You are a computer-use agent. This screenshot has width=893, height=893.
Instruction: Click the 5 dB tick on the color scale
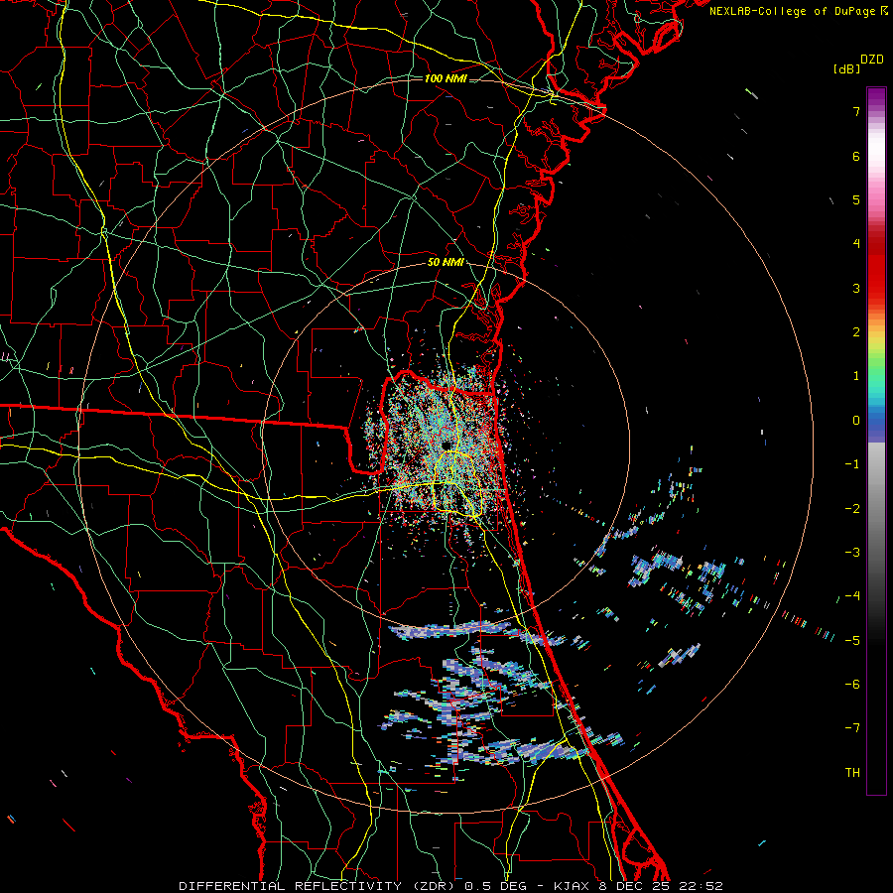coord(856,199)
